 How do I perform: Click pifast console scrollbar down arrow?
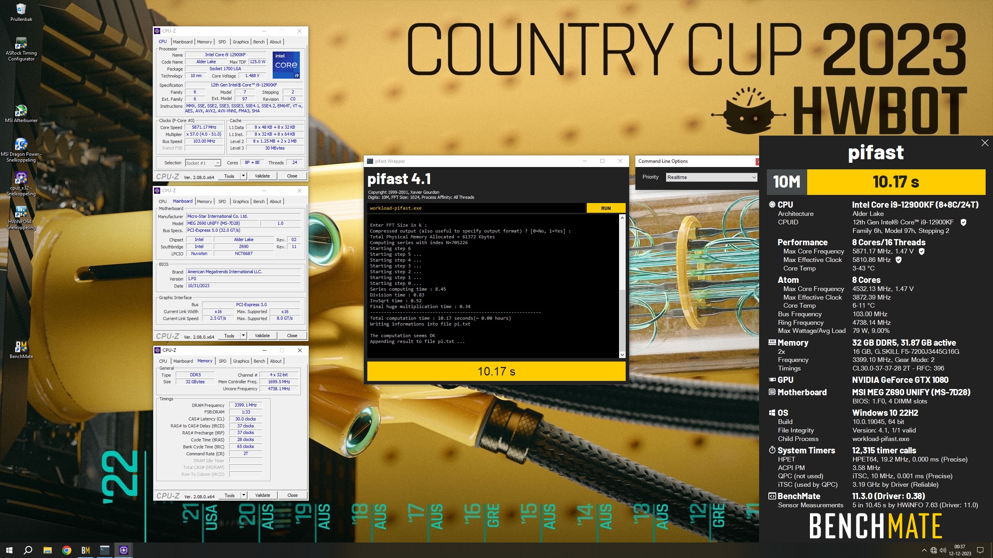622,355
